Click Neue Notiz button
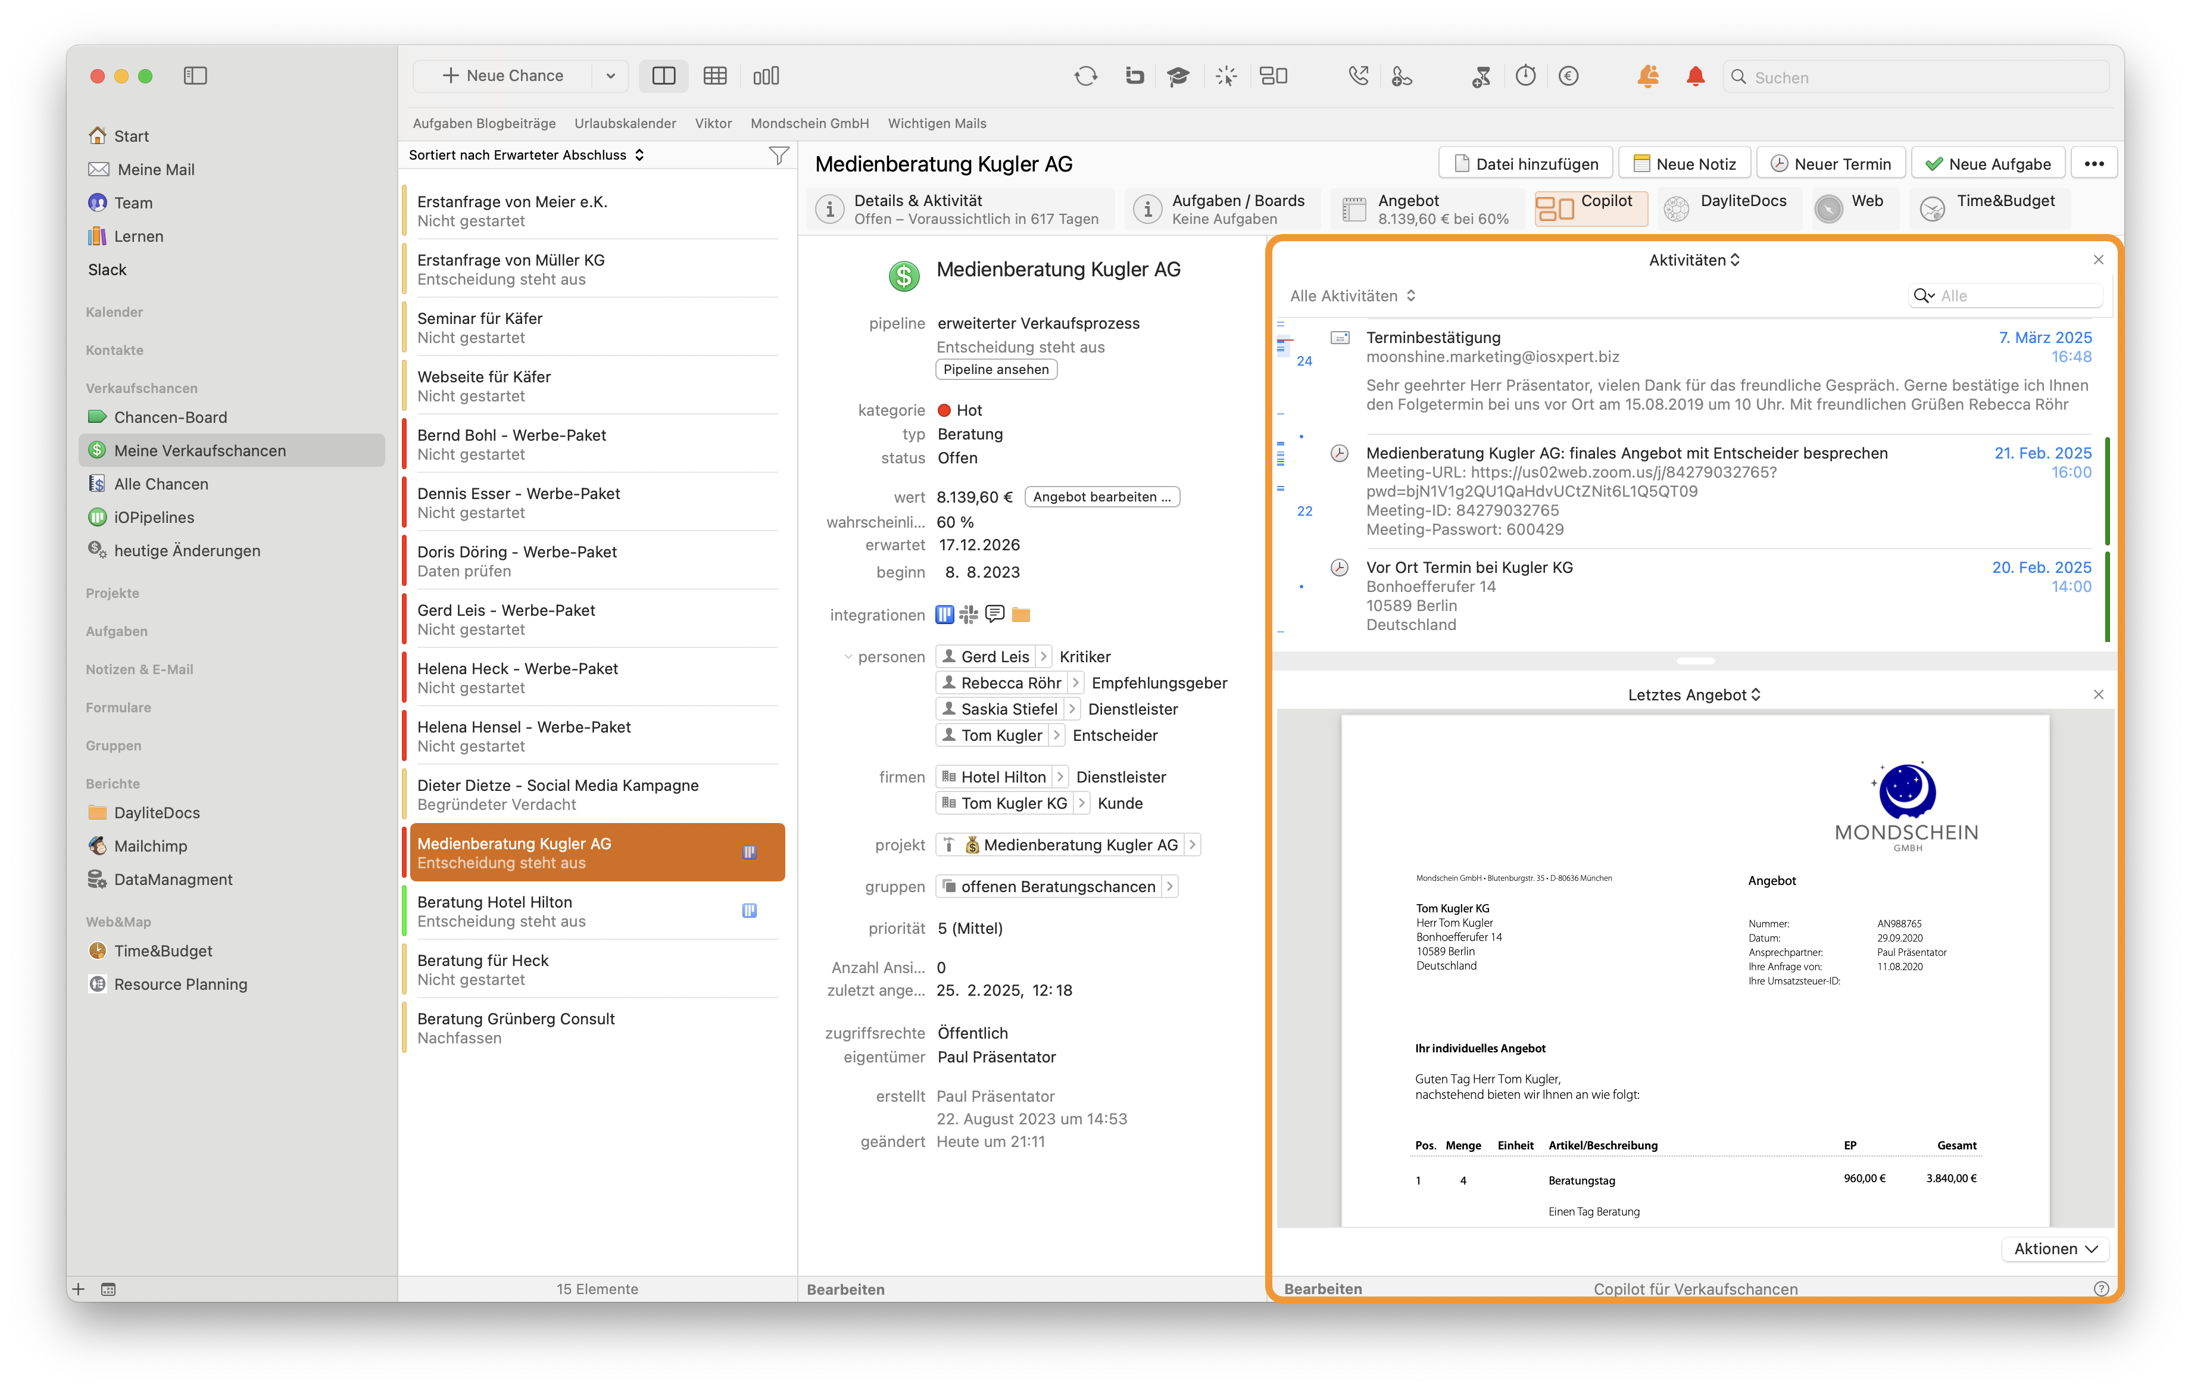The height and width of the screenshot is (1390, 2191). 1684,164
